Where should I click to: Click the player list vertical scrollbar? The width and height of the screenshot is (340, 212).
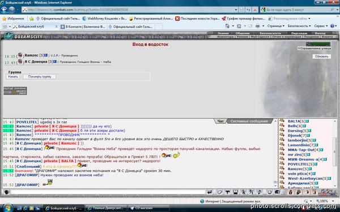(x=335, y=153)
